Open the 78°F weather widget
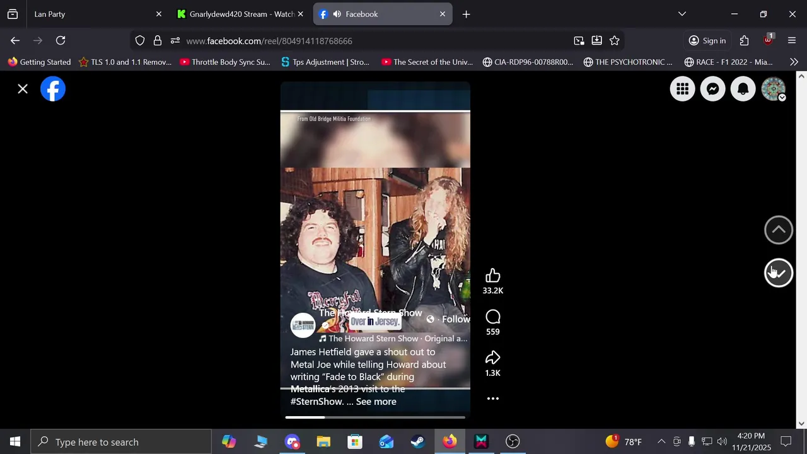The width and height of the screenshot is (807, 454). (x=624, y=441)
